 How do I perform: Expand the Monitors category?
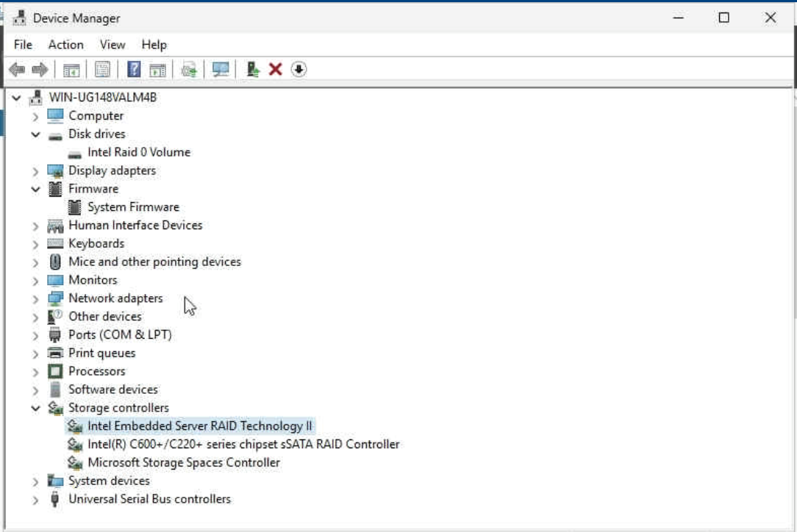[x=35, y=281]
